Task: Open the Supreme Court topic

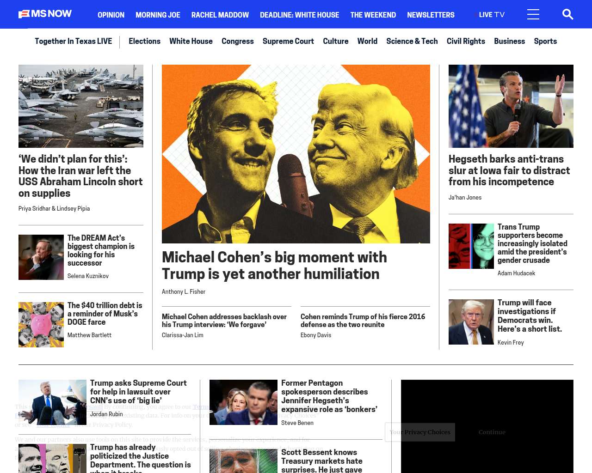Action: pyautogui.click(x=288, y=41)
